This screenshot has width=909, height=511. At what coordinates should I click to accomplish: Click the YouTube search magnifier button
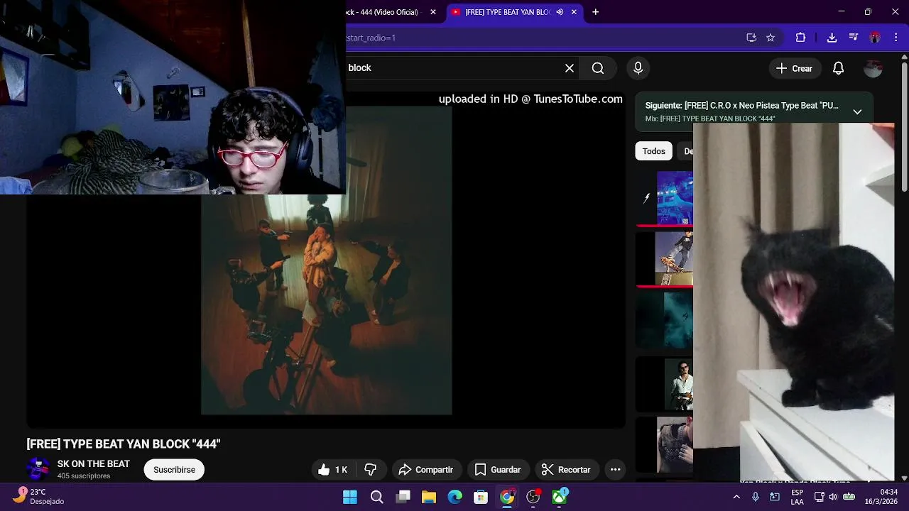pyautogui.click(x=598, y=68)
